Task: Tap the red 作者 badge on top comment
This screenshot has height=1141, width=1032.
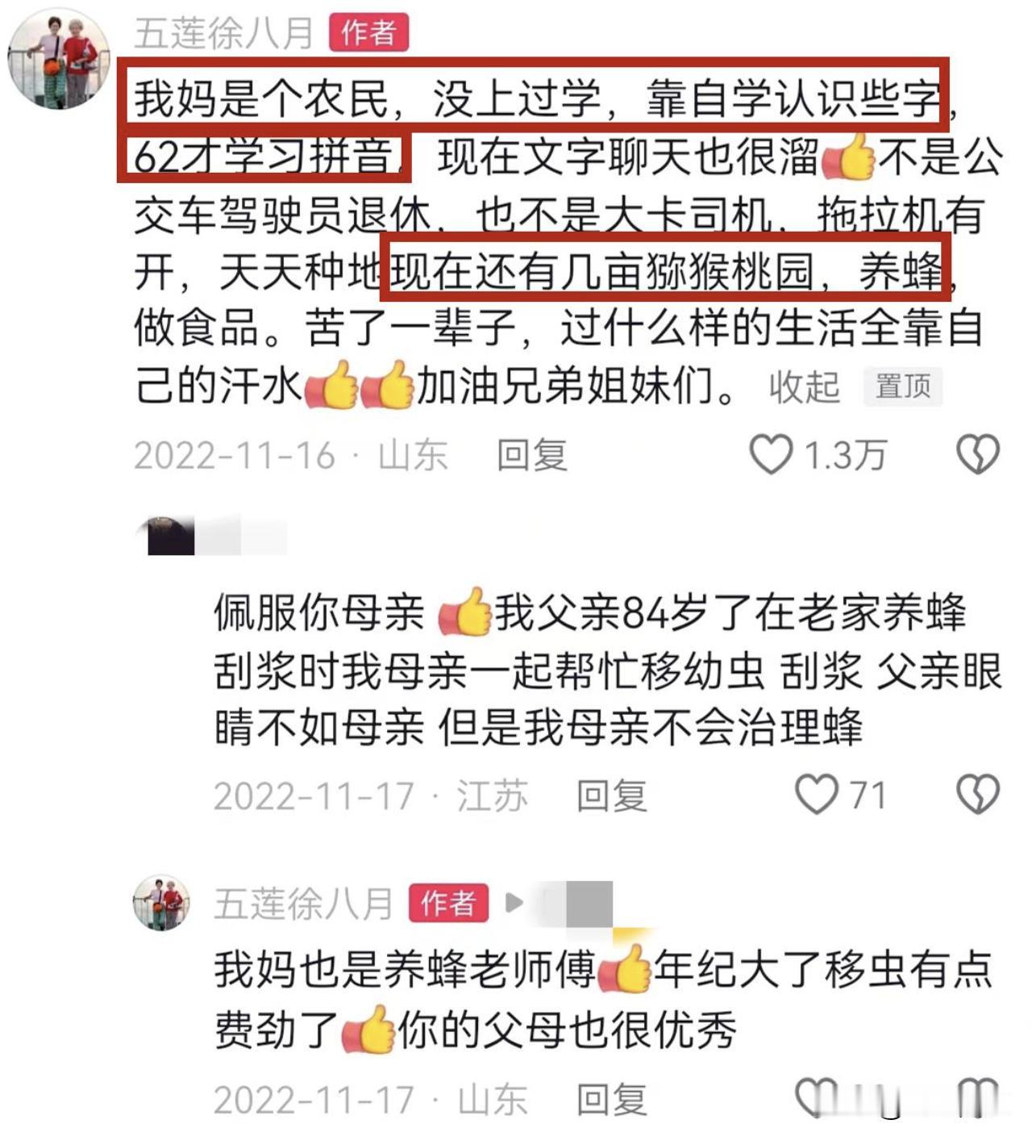Action: [368, 33]
